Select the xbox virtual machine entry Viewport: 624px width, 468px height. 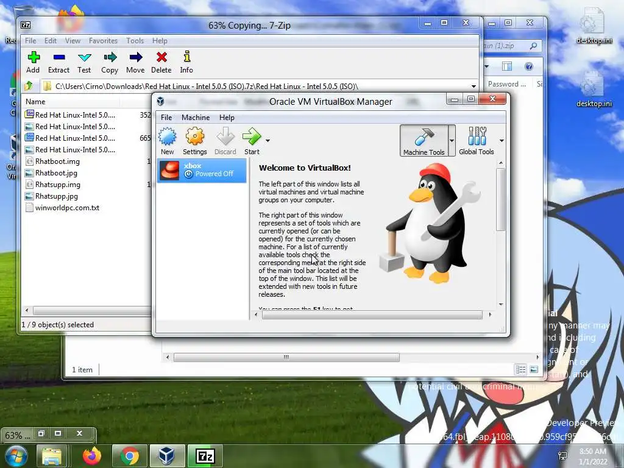tap(202, 171)
